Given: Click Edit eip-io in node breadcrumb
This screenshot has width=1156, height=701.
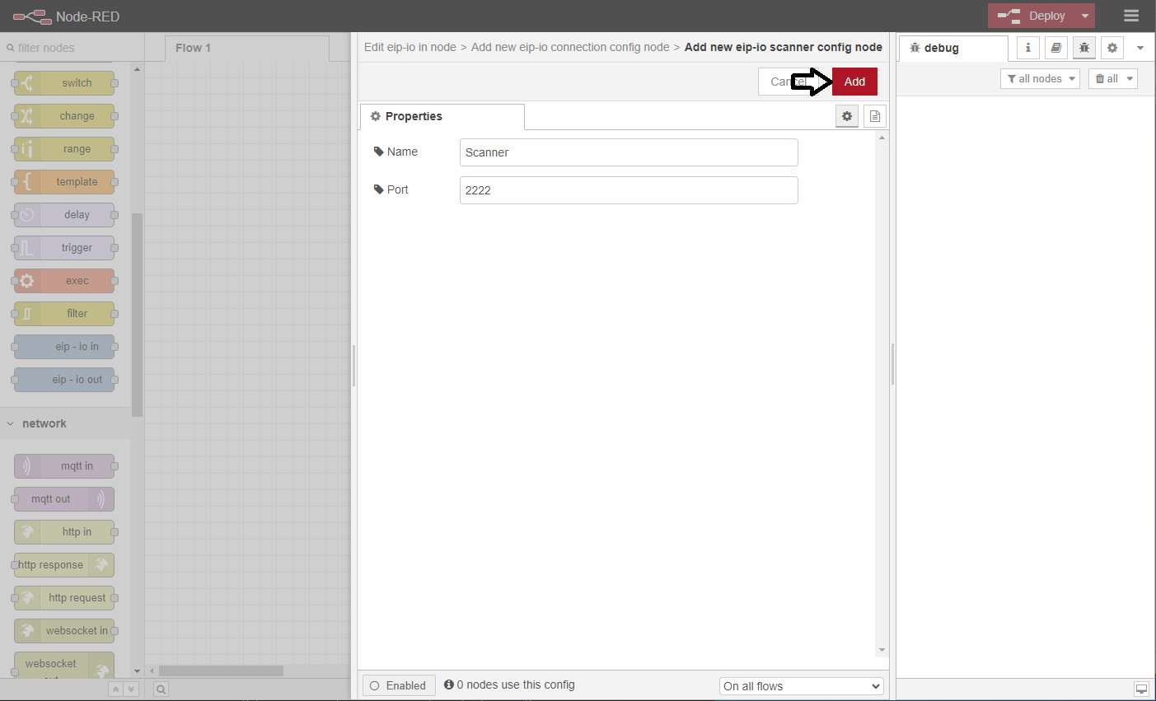Looking at the screenshot, I should click(410, 47).
